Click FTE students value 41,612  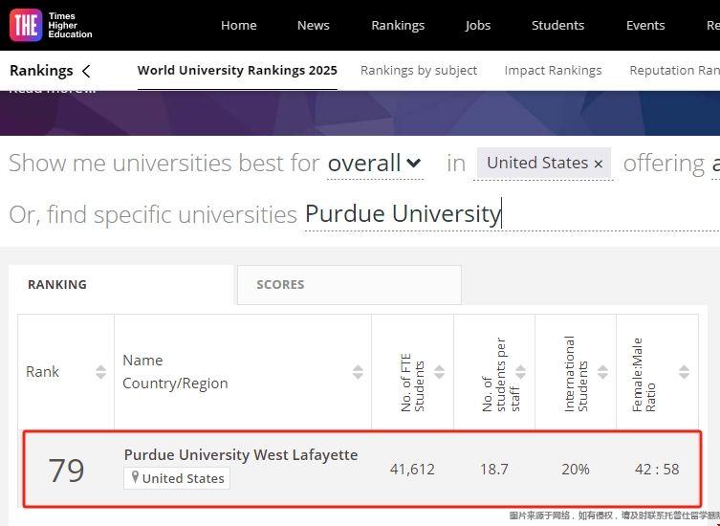pyautogui.click(x=412, y=469)
